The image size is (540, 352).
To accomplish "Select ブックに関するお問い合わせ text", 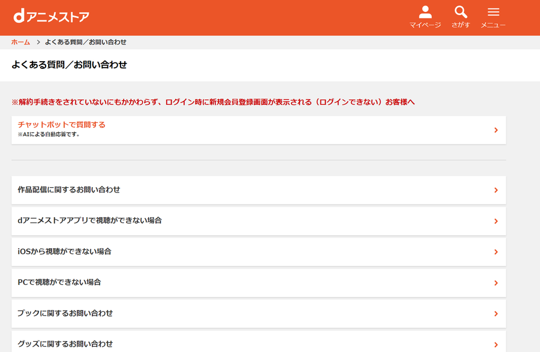I will pyautogui.click(x=65, y=313).
